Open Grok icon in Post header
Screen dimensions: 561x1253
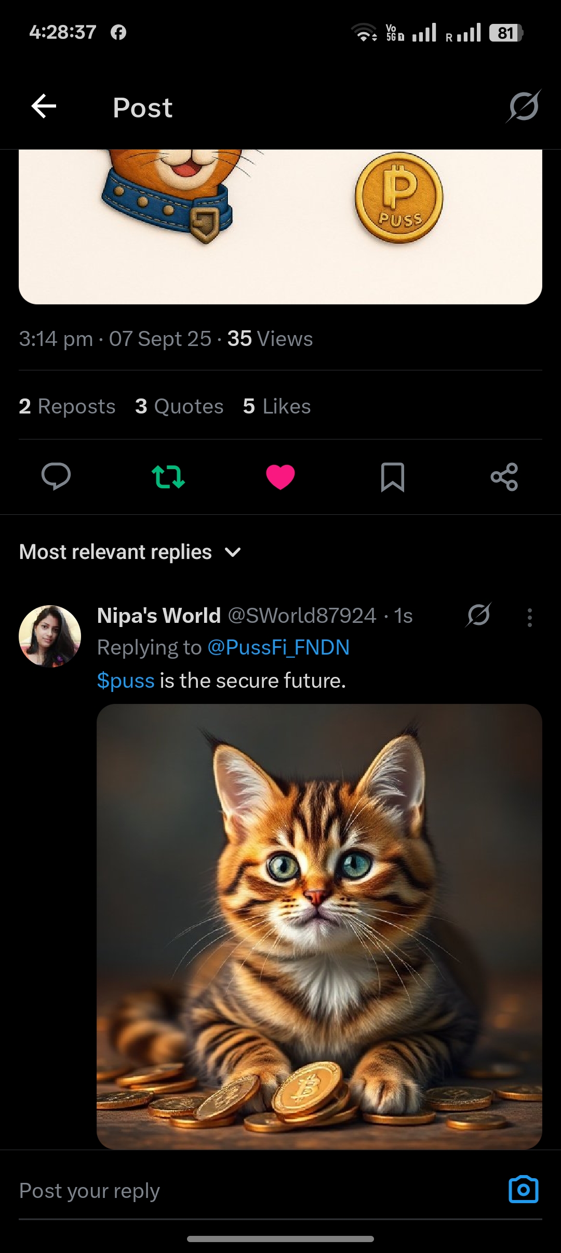coord(524,106)
